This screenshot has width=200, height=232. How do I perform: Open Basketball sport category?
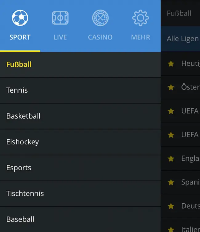pos(80,116)
